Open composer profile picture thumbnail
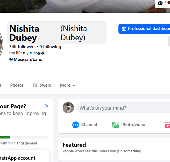Image resolution: width=170 pixels, height=162 pixels. [68, 108]
